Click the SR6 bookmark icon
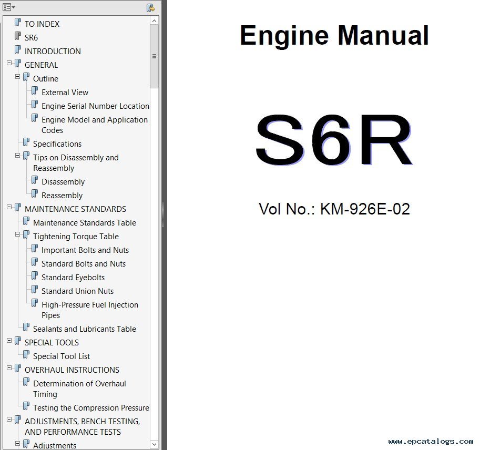Viewport: 500px width, 450px height. click(x=18, y=36)
